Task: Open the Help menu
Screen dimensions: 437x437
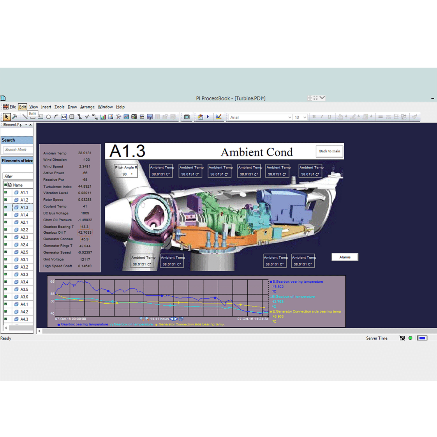Action: tap(120, 107)
